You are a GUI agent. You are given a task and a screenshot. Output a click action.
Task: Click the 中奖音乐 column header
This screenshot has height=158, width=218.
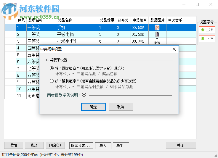tap(181, 20)
